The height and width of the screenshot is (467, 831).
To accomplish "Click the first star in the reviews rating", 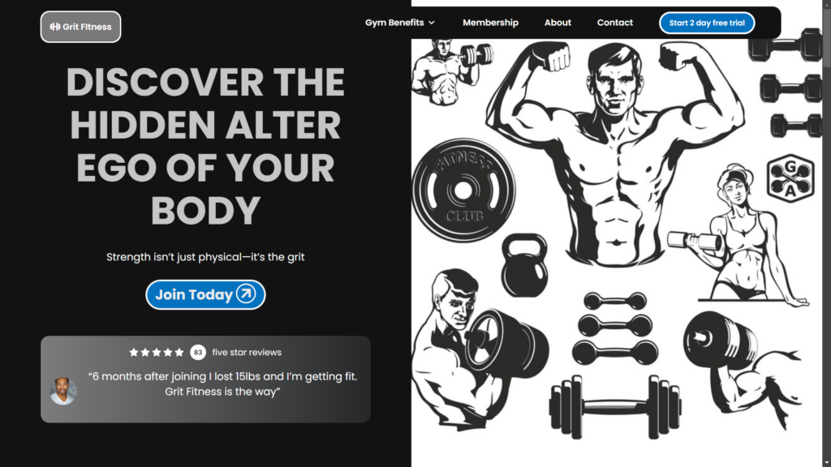I will 134,352.
